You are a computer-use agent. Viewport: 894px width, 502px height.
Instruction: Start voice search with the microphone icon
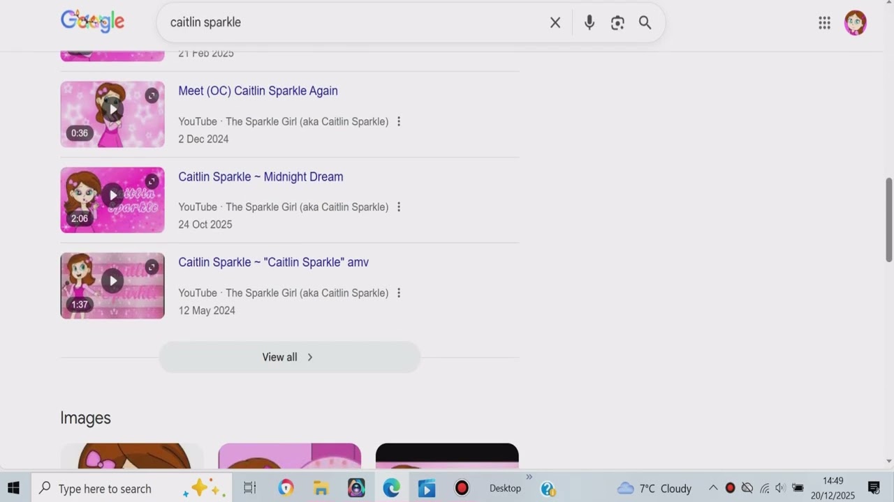(x=589, y=23)
